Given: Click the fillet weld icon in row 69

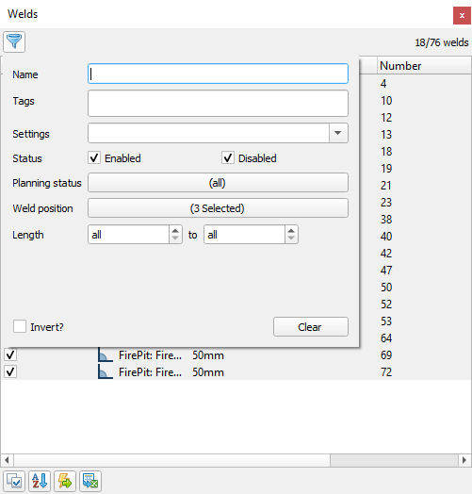Looking at the screenshot, I should (106, 354).
